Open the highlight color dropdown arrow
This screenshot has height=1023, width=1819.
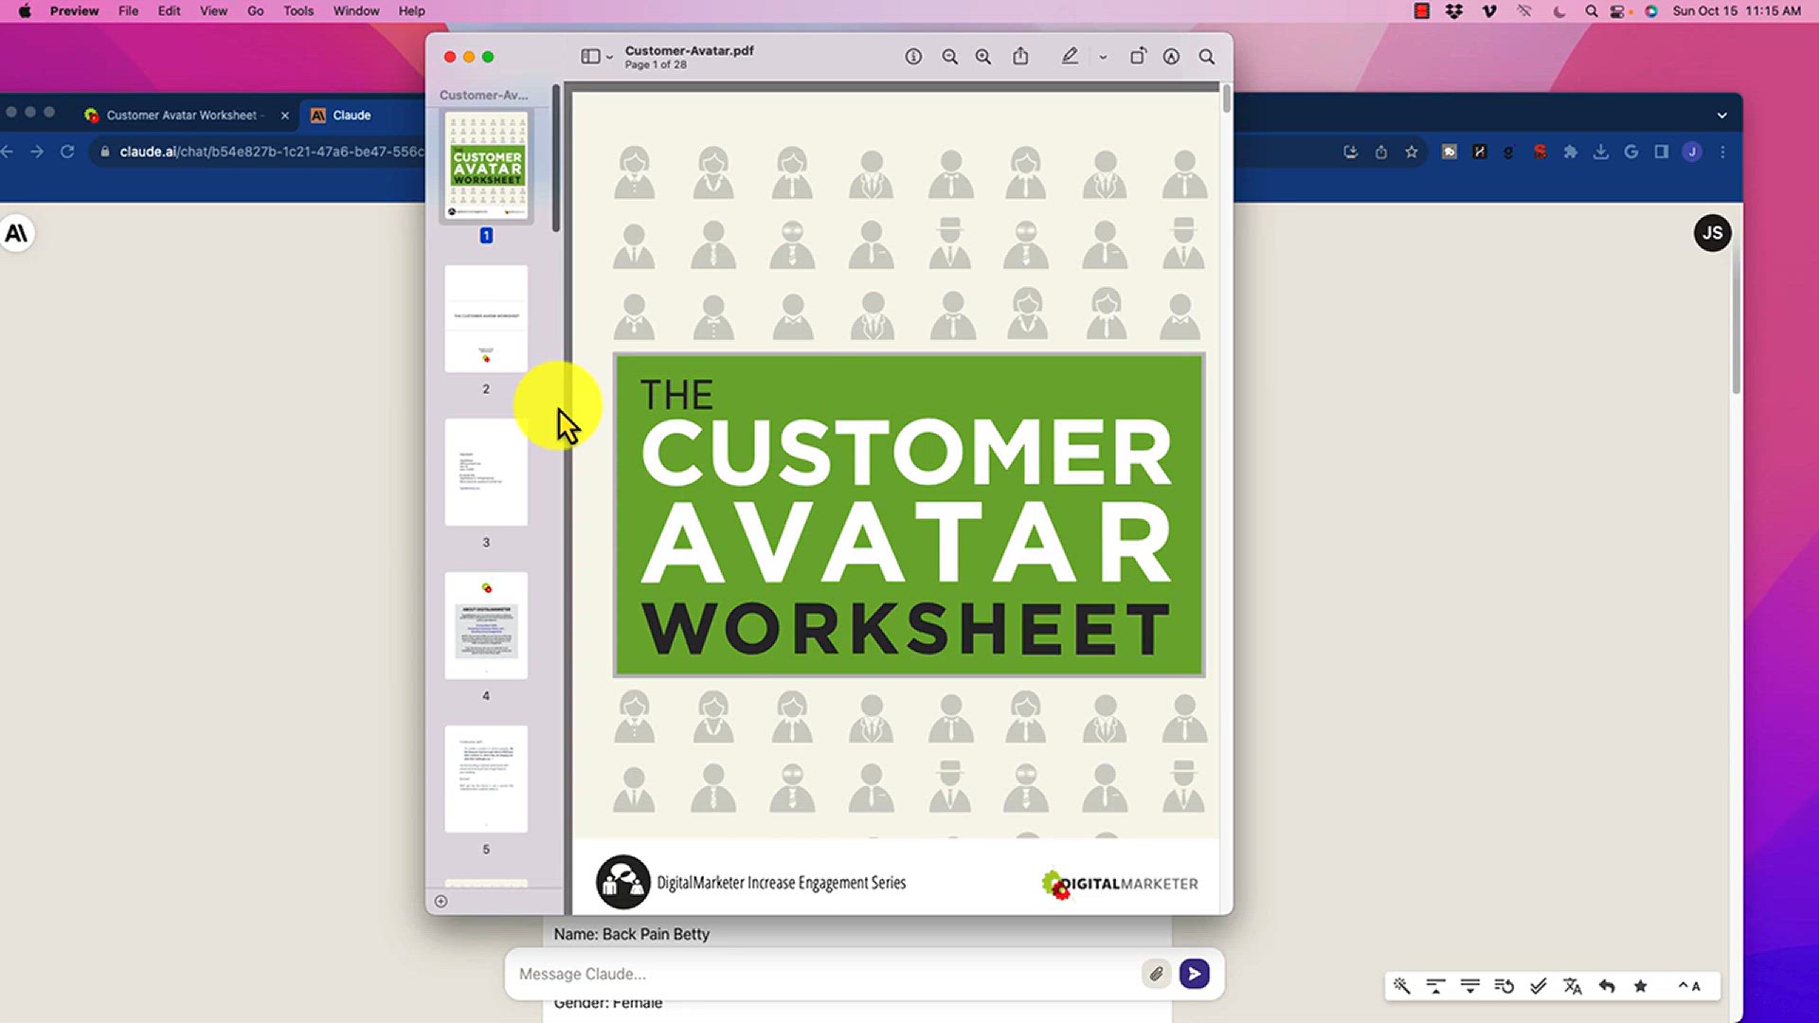click(x=1103, y=58)
